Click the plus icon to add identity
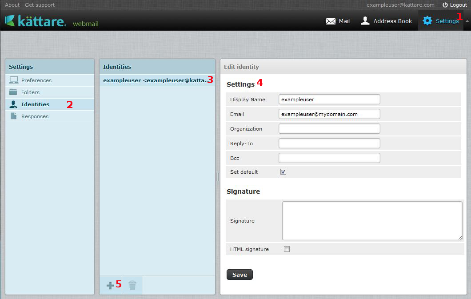 pyautogui.click(x=110, y=285)
